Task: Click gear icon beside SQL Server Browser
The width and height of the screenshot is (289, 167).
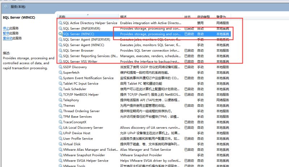Action: pos(60,50)
